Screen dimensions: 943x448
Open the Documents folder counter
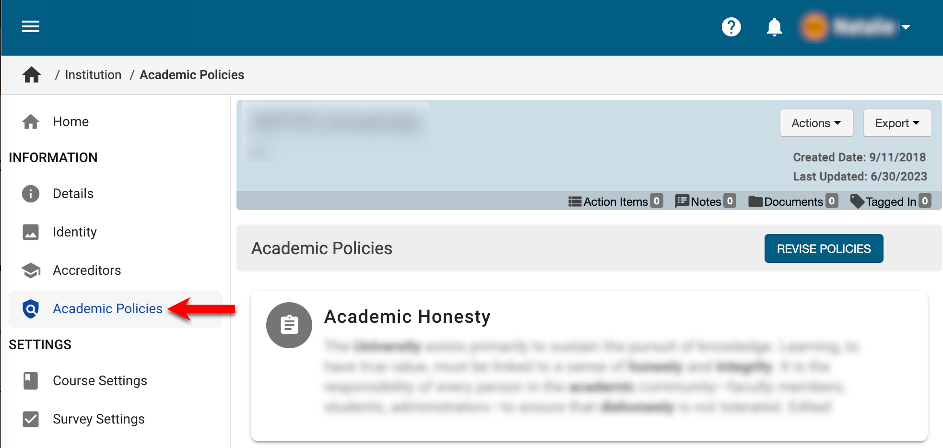[x=793, y=201]
